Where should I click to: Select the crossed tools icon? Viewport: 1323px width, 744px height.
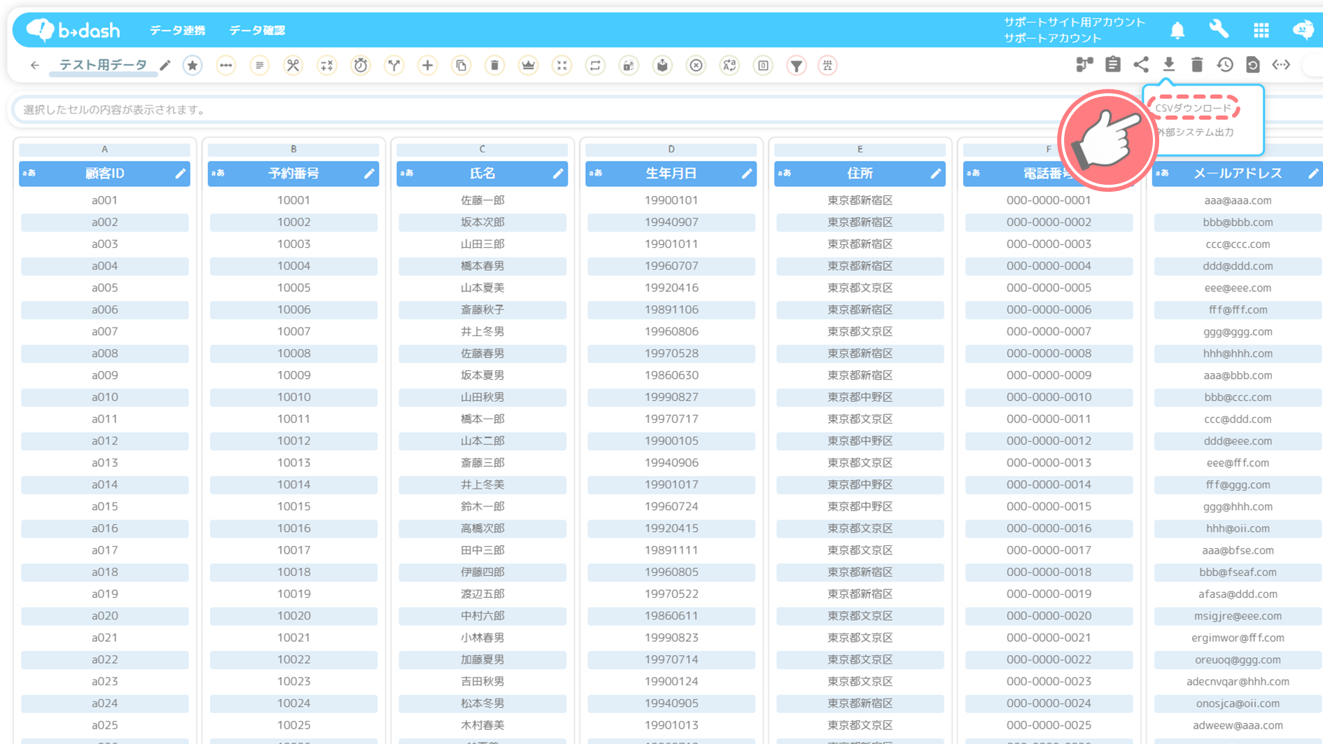[293, 65]
